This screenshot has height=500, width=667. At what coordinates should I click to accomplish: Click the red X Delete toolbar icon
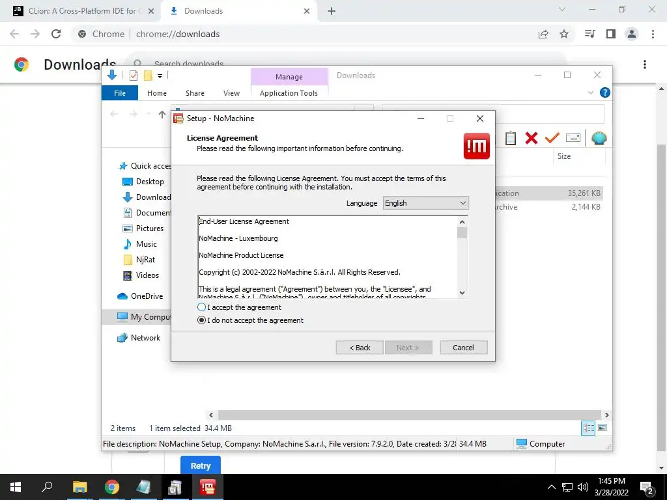[x=532, y=138]
